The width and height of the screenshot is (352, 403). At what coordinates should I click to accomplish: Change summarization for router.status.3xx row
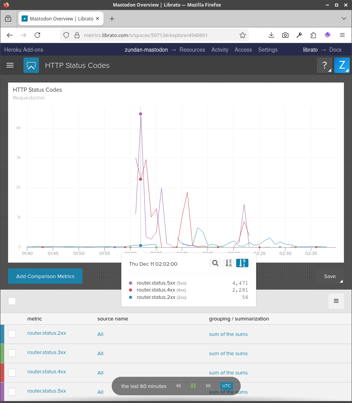point(228,353)
